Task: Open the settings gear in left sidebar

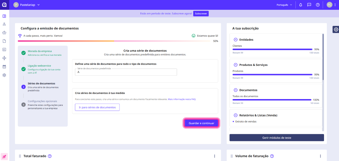Action: tap(4, 75)
